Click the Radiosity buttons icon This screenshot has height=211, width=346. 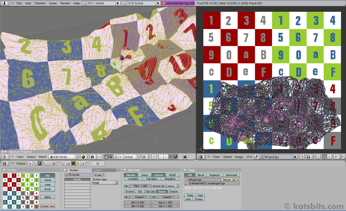pos(78,163)
